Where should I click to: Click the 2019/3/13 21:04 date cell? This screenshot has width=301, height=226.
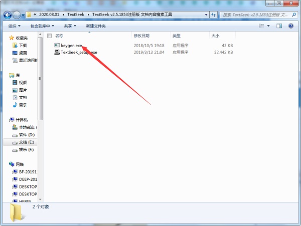pos(149,52)
